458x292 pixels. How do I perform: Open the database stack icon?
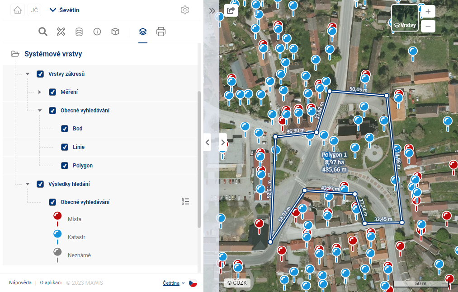tap(79, 32)
